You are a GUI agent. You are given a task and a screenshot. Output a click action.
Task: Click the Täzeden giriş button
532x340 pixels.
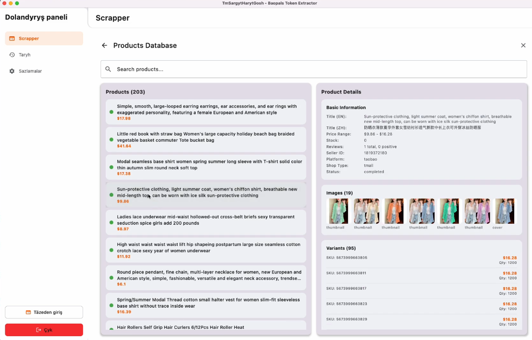point(44,312)
